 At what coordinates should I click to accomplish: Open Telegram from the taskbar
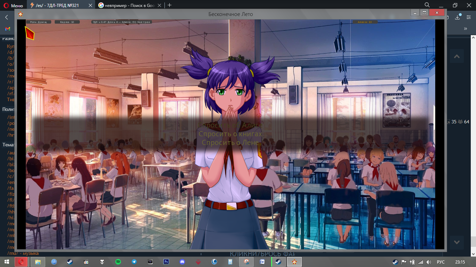point(134,262)
